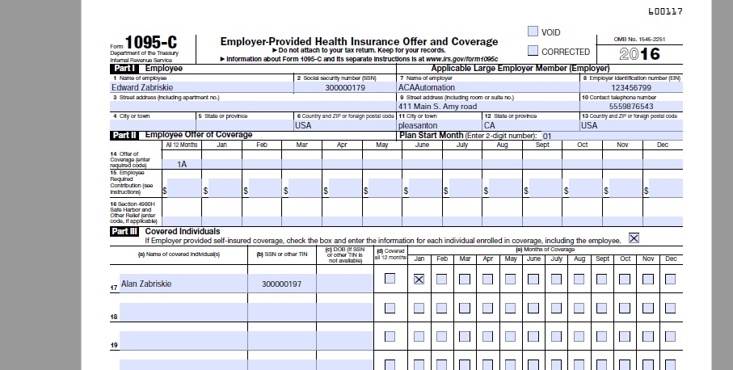The width and height of the screenshot is (733, 370).
Task: Check the CORRECTED checkbox
Action: (x=533, y=50)
